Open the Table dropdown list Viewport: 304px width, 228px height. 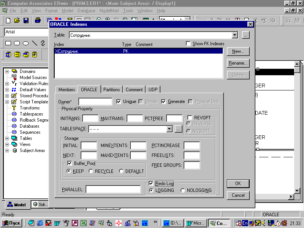coord(234,35)
